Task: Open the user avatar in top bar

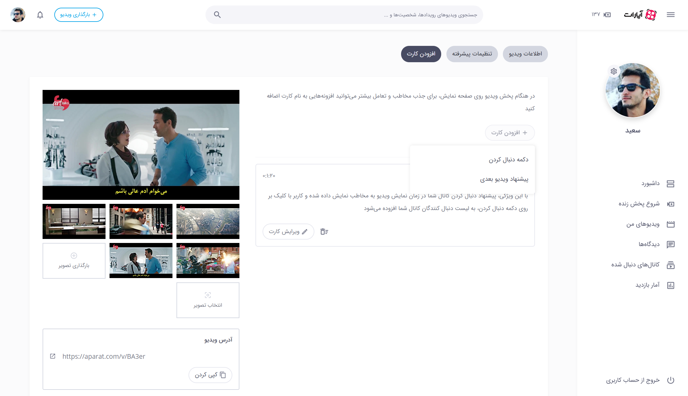Action: point(18,15)
